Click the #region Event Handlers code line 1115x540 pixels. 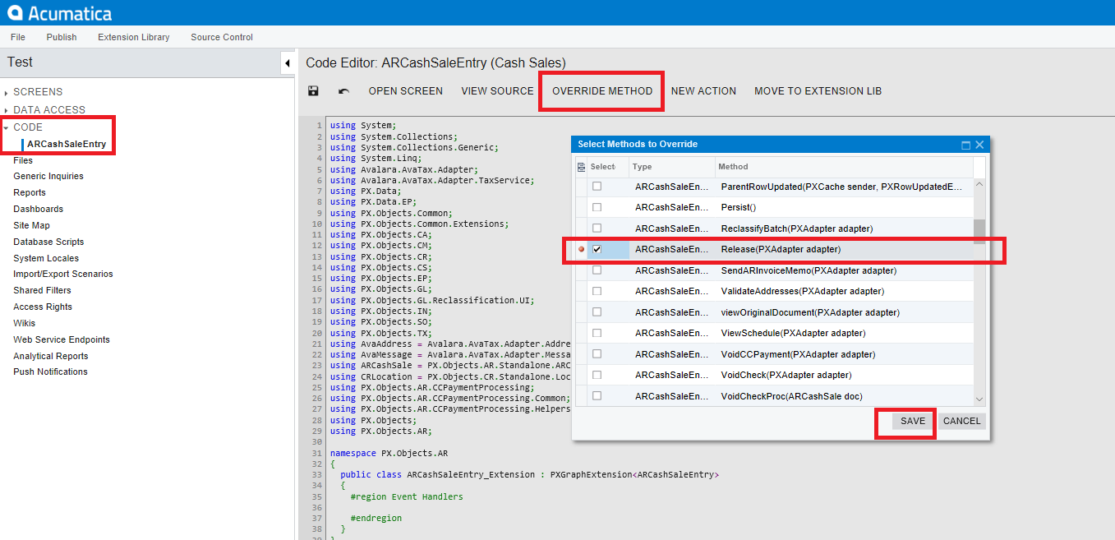406,496
